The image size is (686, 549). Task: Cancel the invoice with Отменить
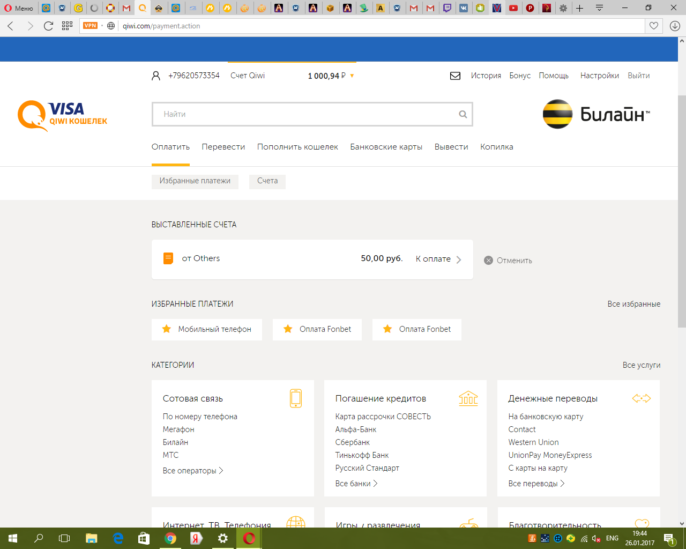(508, 261)
